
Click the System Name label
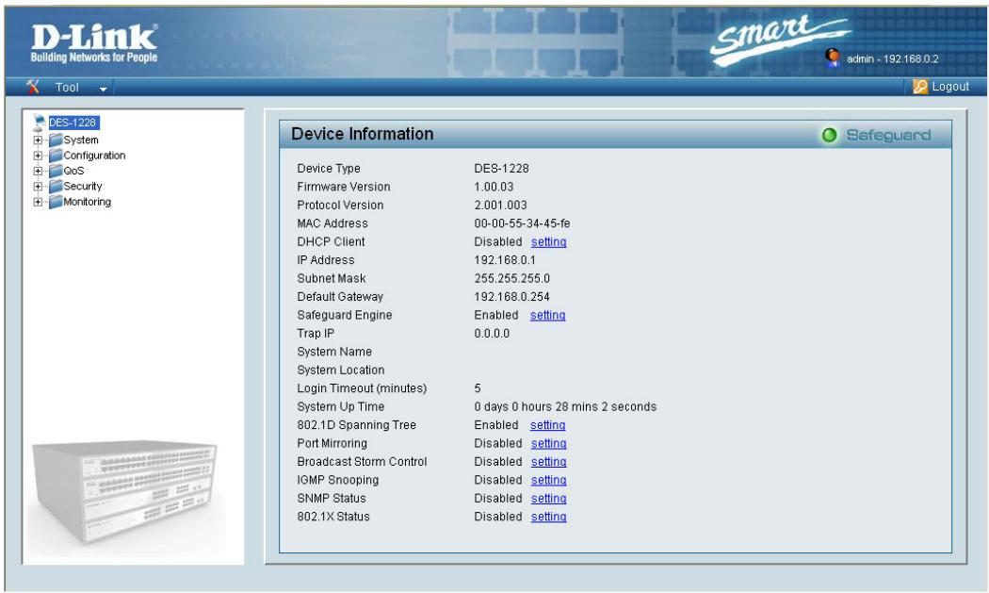334,352
